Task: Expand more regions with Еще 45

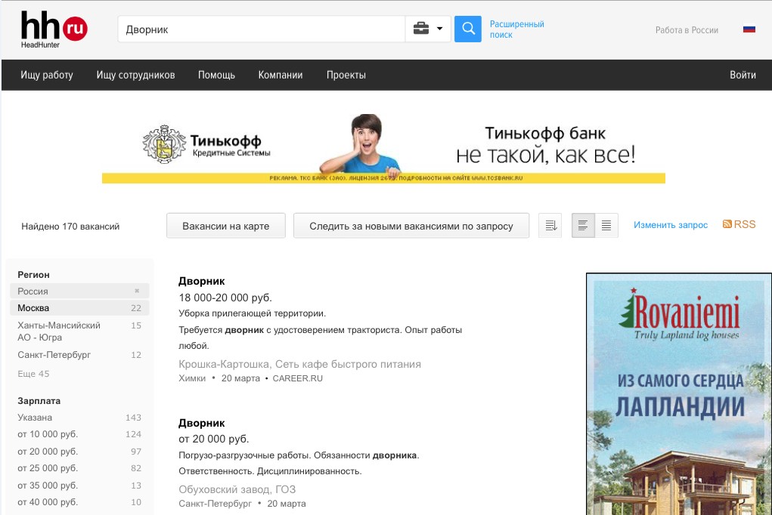Action: (x=33, y=374)
